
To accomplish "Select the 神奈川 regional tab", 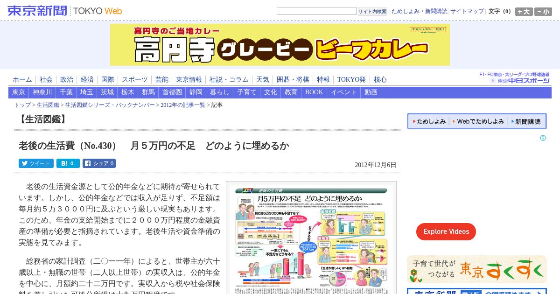I will [42, 92].
